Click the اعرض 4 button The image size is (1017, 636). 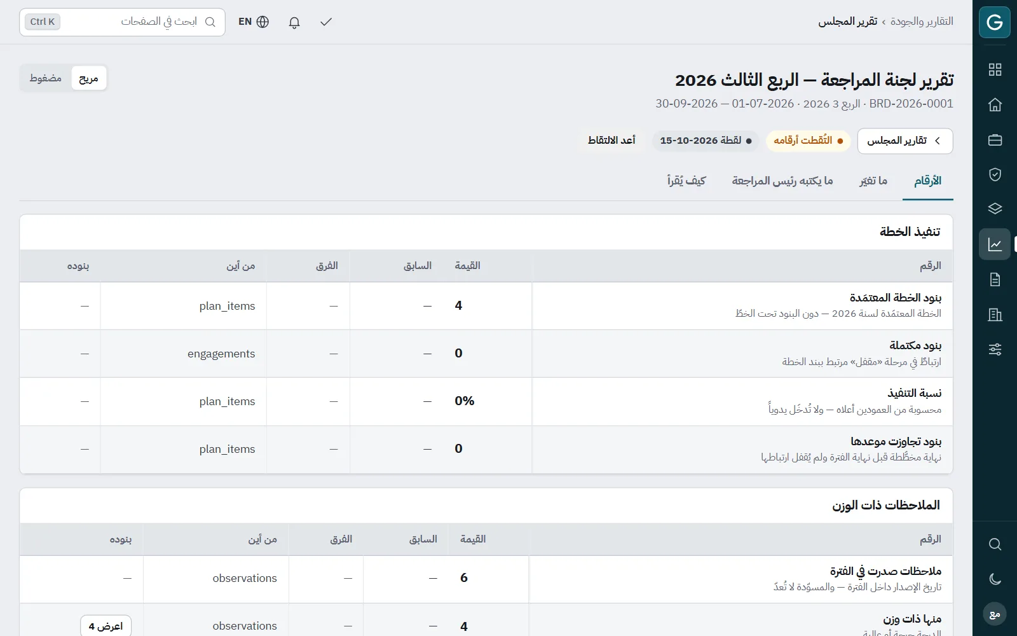click(106, 626)
